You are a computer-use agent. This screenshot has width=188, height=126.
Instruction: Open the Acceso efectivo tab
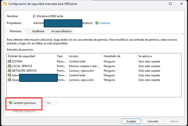coord(61,31)
